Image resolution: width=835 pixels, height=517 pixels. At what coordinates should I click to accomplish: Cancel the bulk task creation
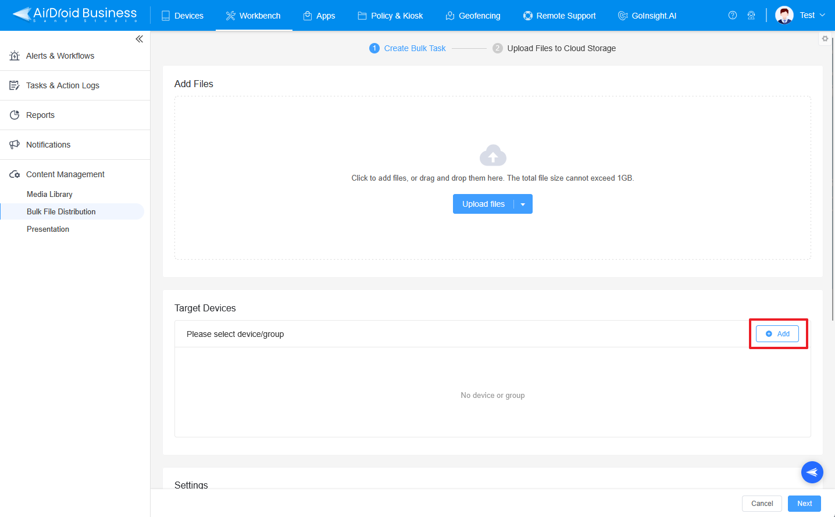762,504
